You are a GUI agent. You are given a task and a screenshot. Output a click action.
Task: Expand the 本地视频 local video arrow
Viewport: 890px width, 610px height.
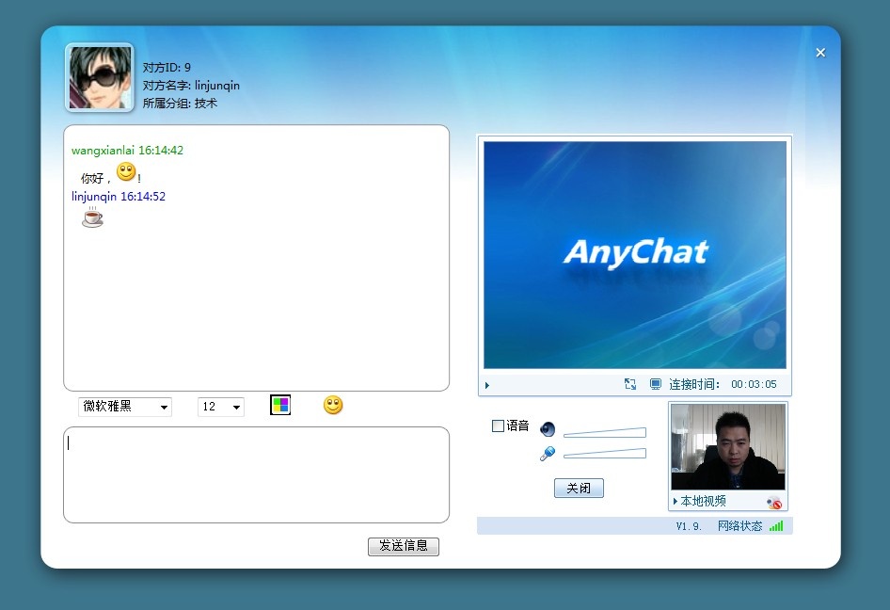tap(675, 501)
